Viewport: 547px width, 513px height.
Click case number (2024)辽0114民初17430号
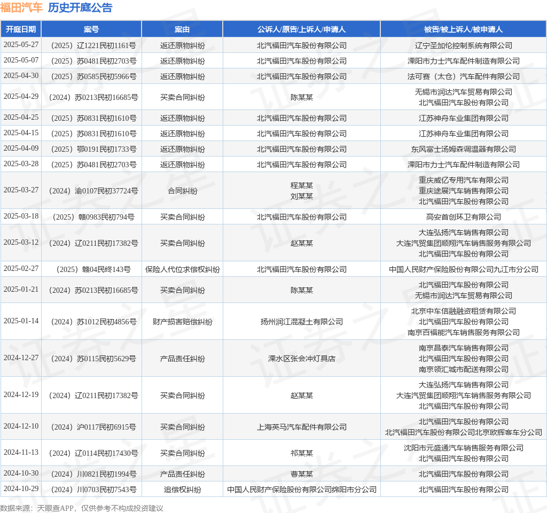click(91, 453)
